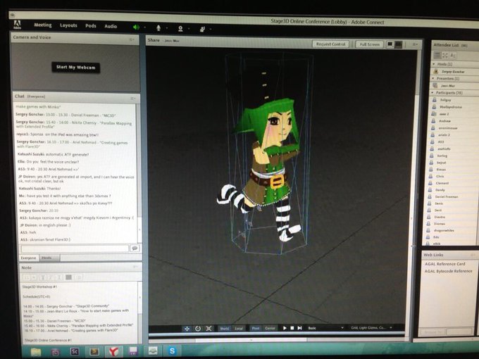
Task: Click the send chat message bubble icon
Action: pos(135,248)
